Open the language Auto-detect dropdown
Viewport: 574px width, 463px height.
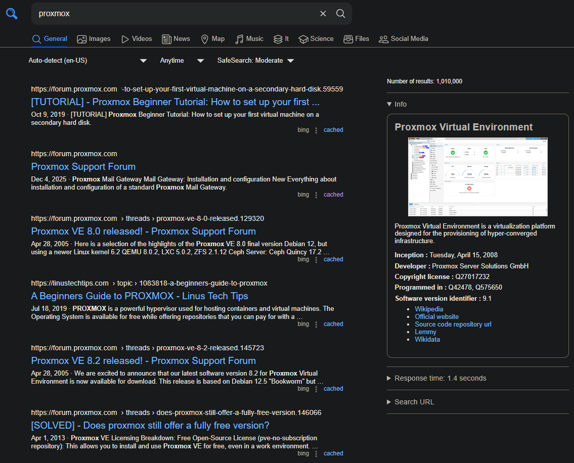[87, 60]
